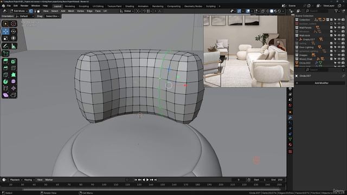The image size is (347, 195).
Task: Toggle X-ray display in viewport header
Action: tap(262, 11)
